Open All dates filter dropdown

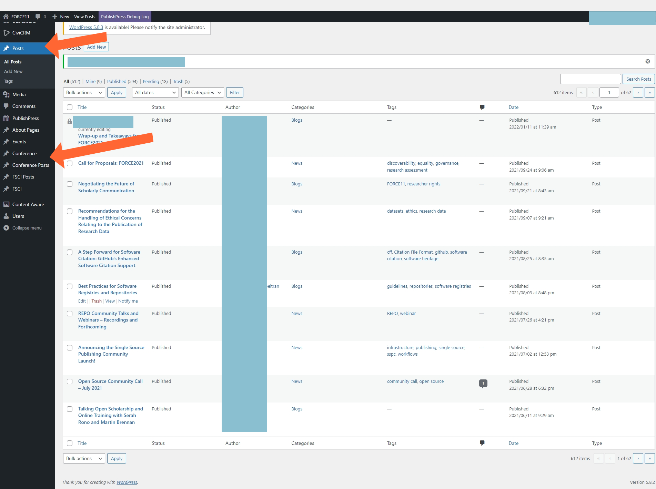tap(155, 92)
